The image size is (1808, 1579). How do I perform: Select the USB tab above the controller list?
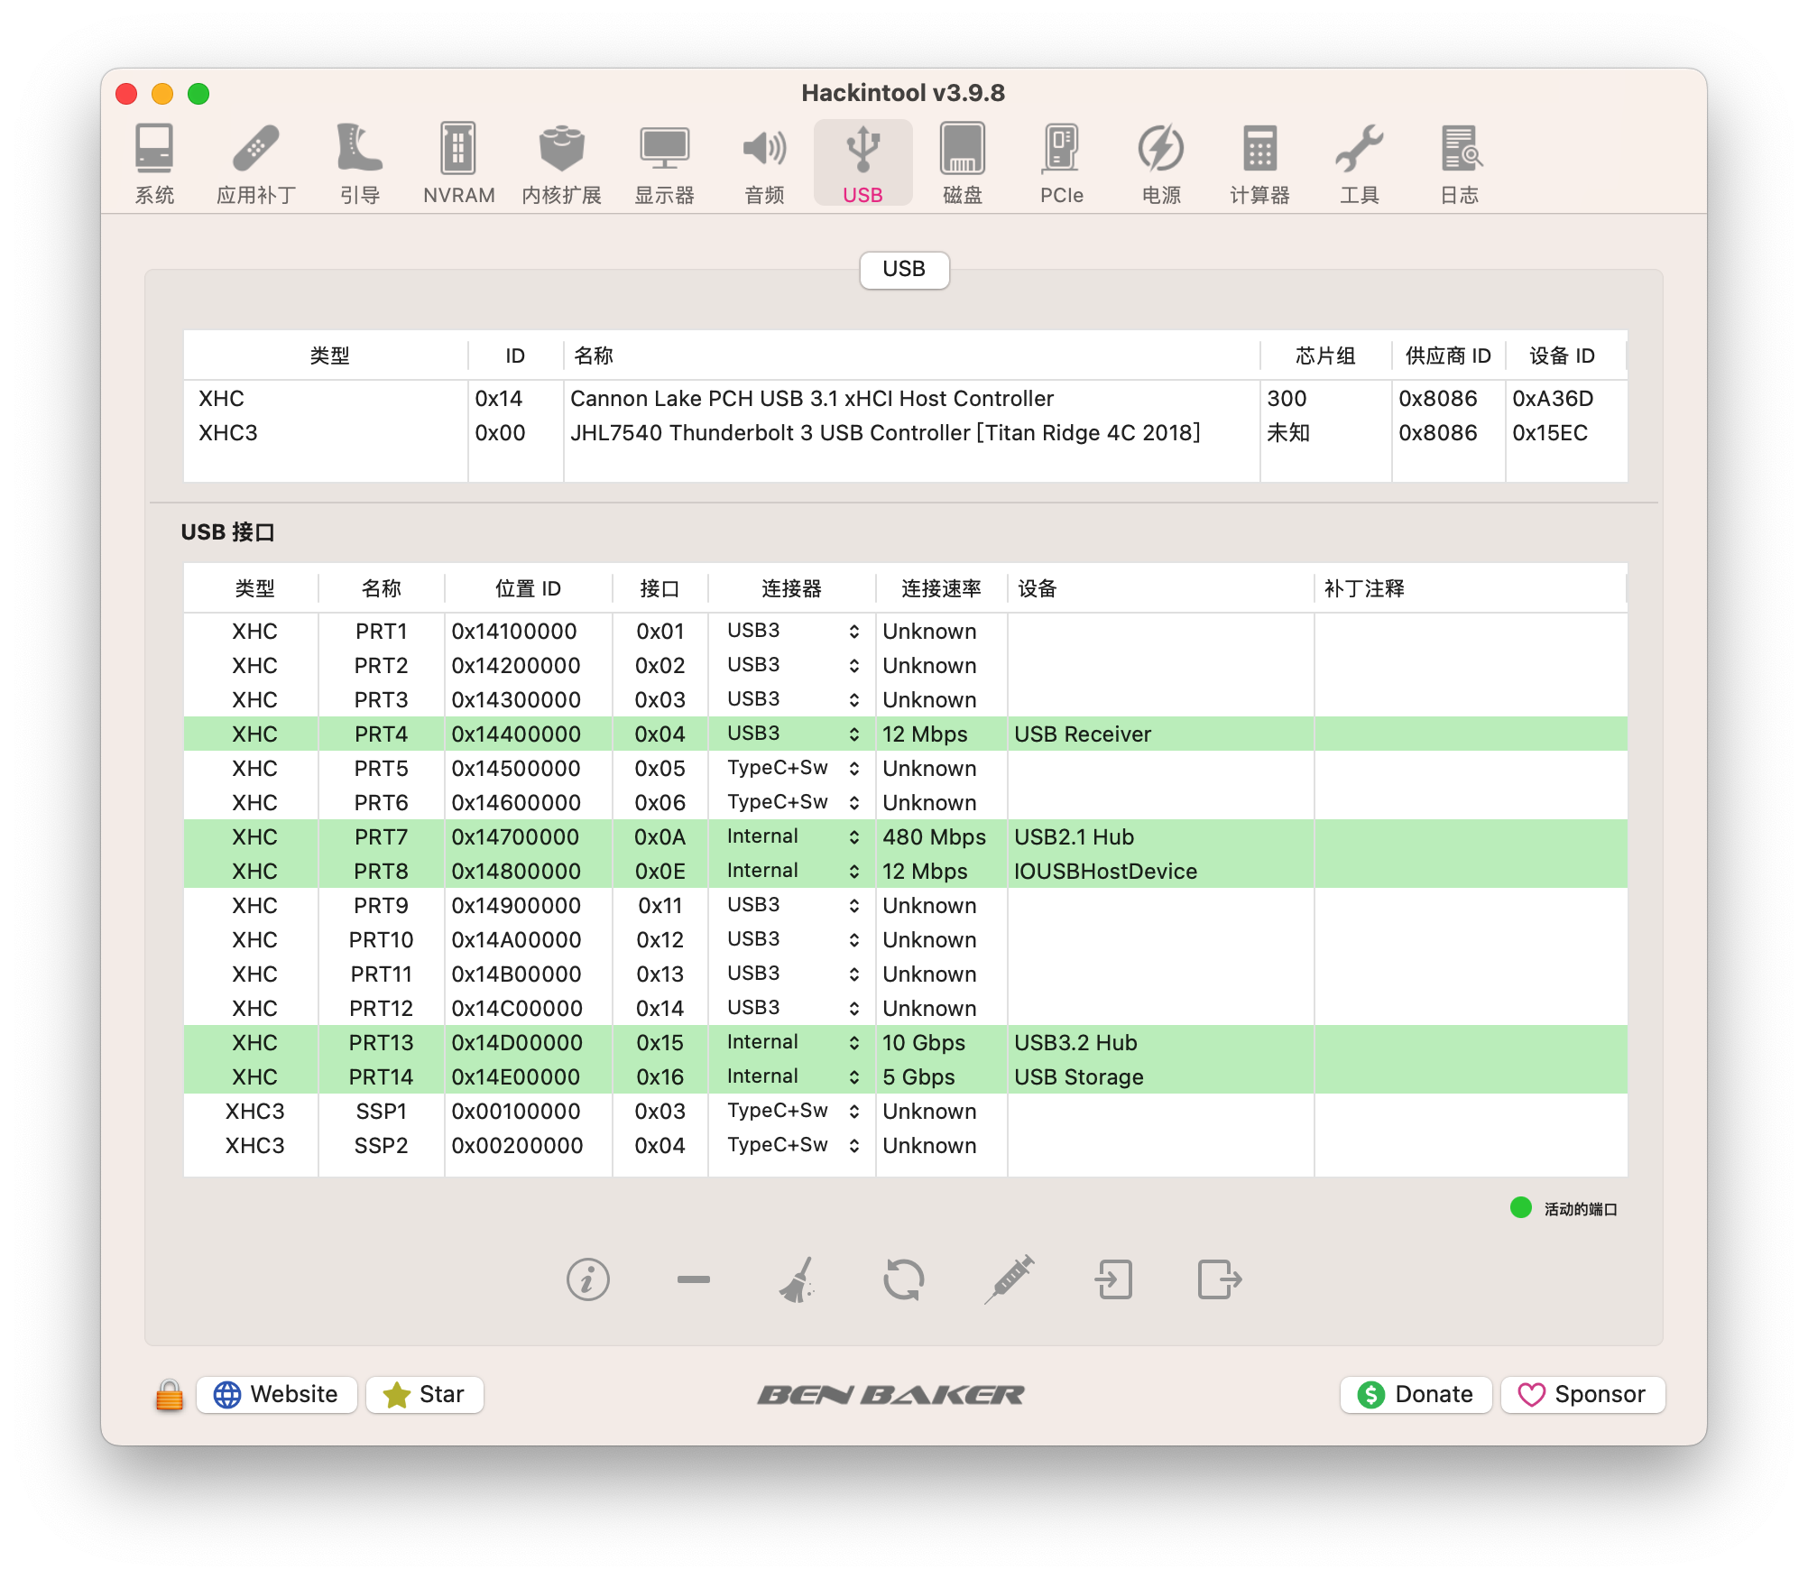click(903, 269)
